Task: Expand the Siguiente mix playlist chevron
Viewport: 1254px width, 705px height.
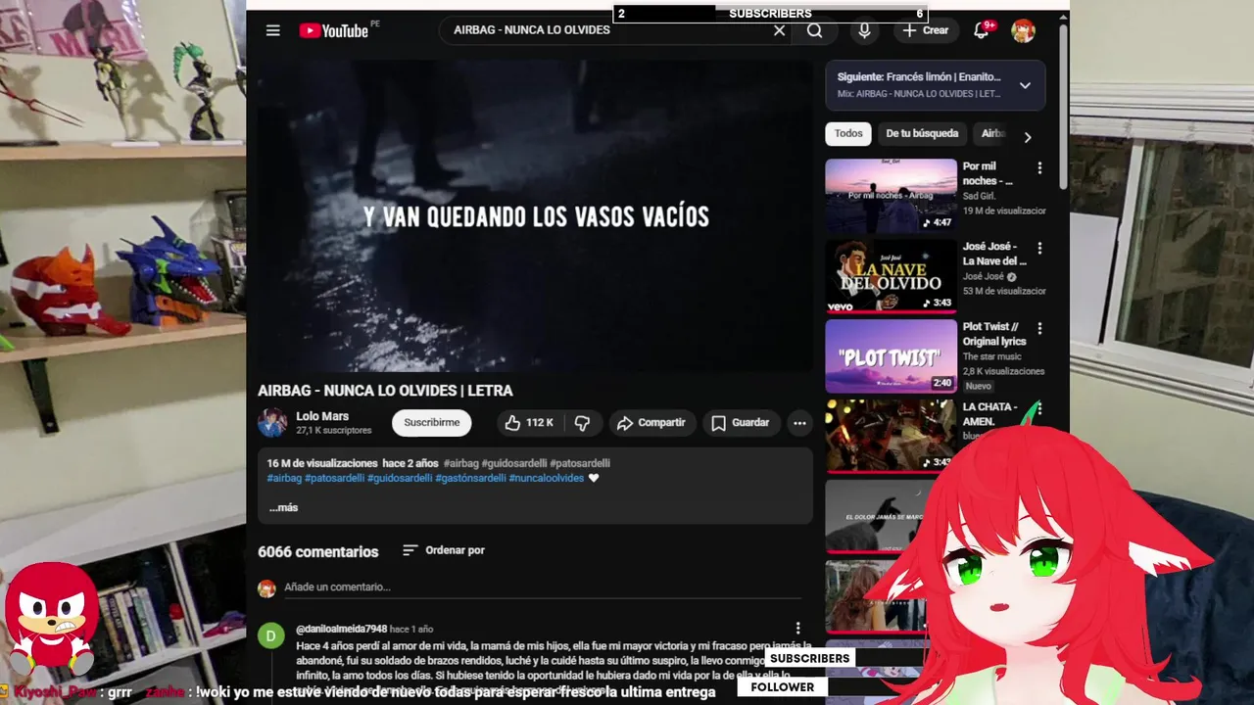Action: [1025, 85]
